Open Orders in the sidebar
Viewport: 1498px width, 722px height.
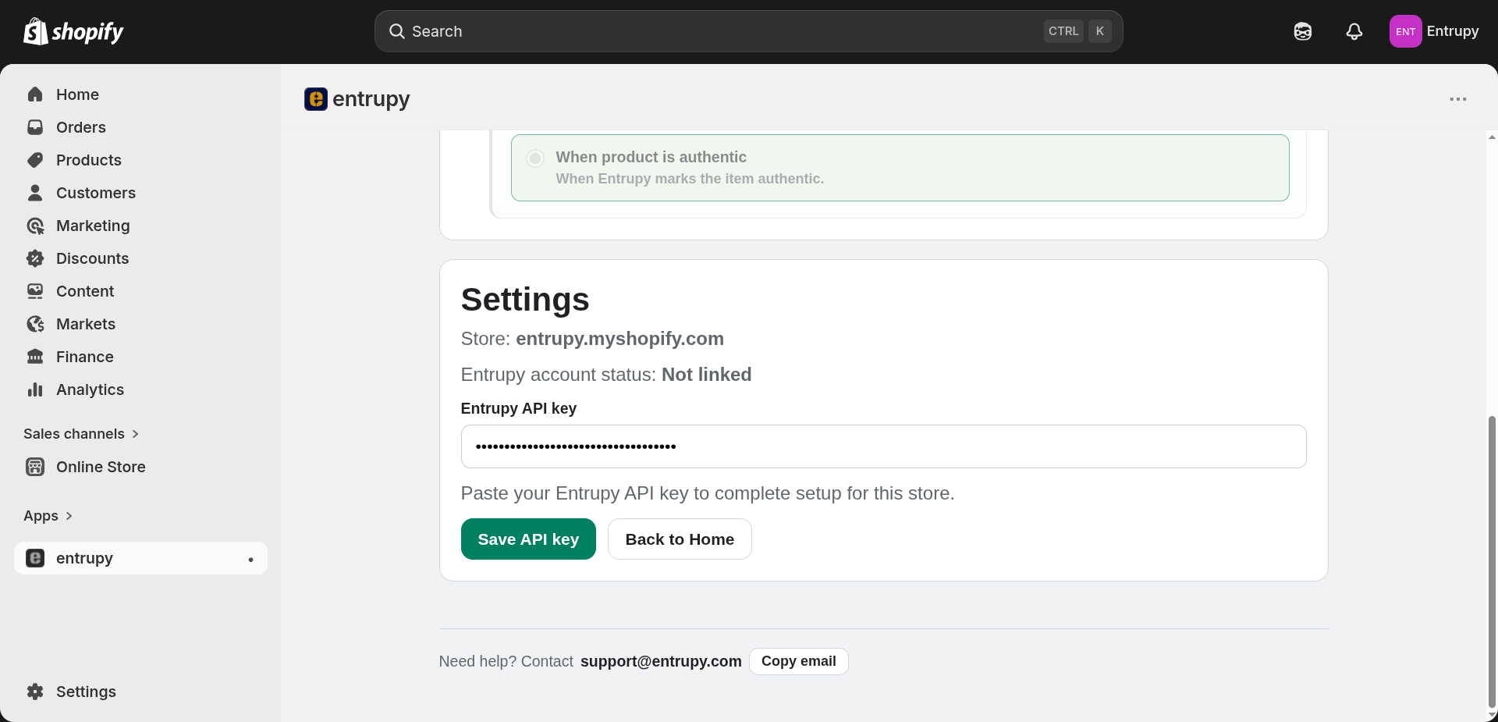point(140,127)
